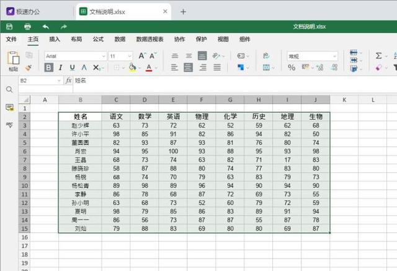Viewport: 397px width, 271px height.
Task: Switch to the 数据 tab
Action: click(x=120, y=39)
